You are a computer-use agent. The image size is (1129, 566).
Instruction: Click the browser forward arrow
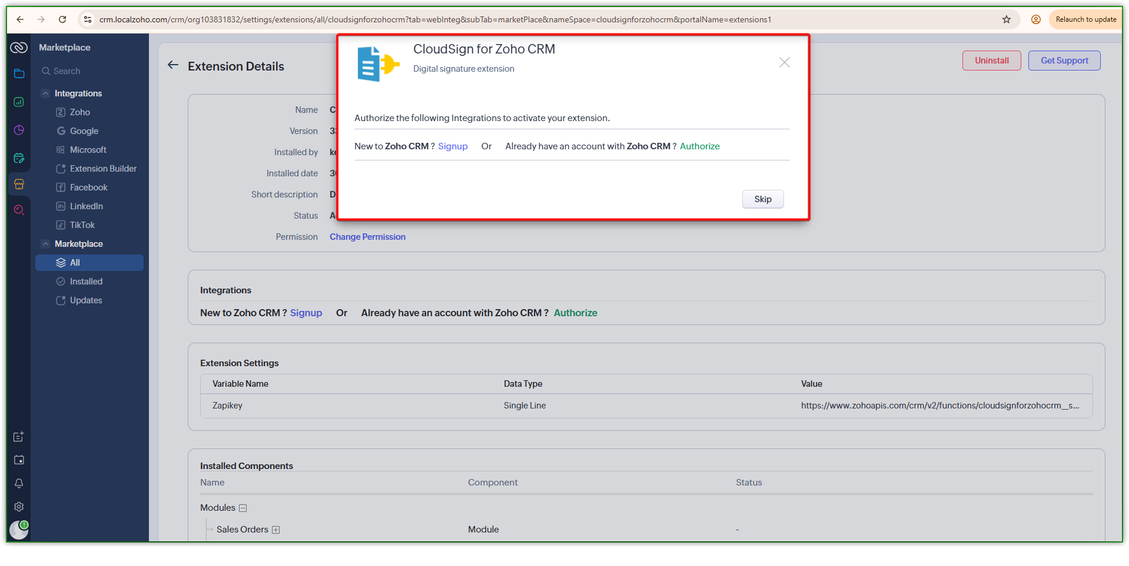(x=41, y=19)
